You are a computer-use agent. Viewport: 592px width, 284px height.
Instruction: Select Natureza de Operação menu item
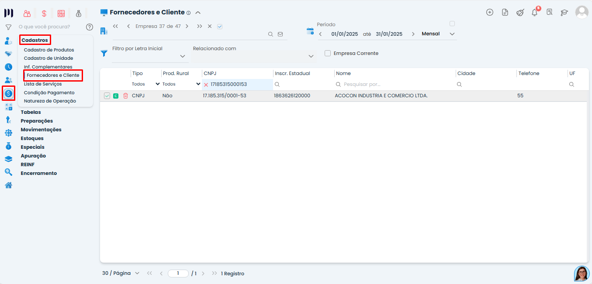click(50, 101)
